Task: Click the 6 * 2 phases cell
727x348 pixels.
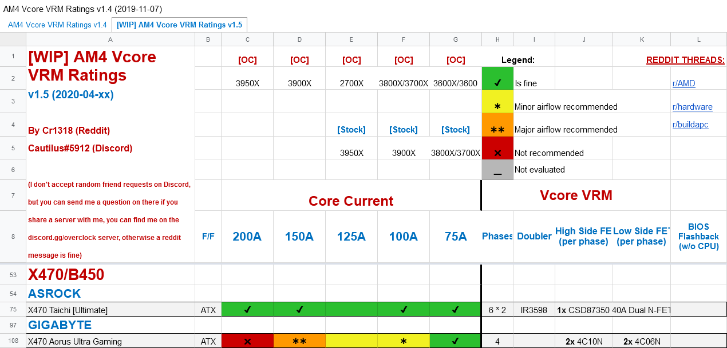Action: [497, 310]
